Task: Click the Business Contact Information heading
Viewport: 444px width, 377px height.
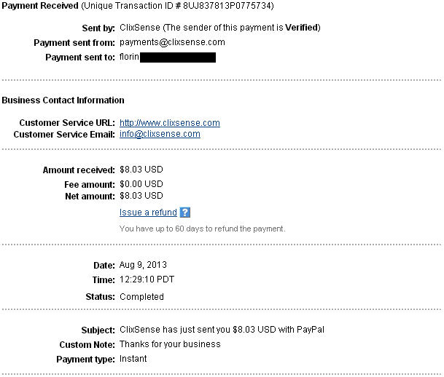Action: click(63, 100)
